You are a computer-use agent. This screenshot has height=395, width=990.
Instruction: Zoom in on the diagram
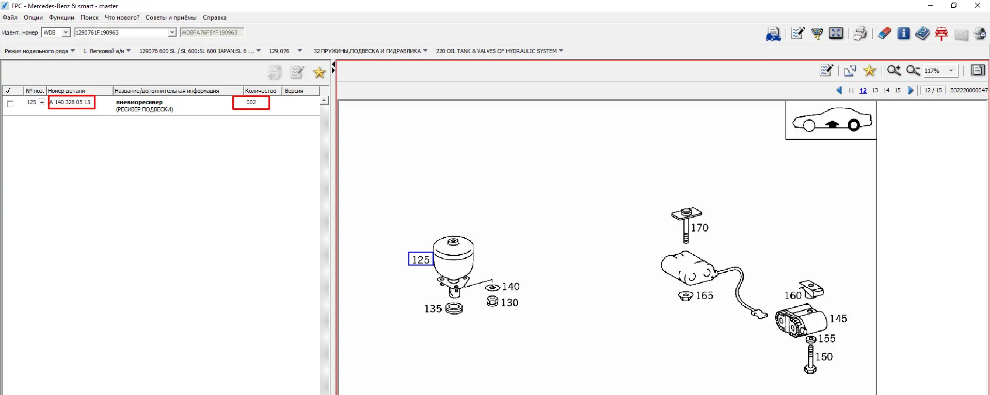pyautogui.click(x=894, y=71)
